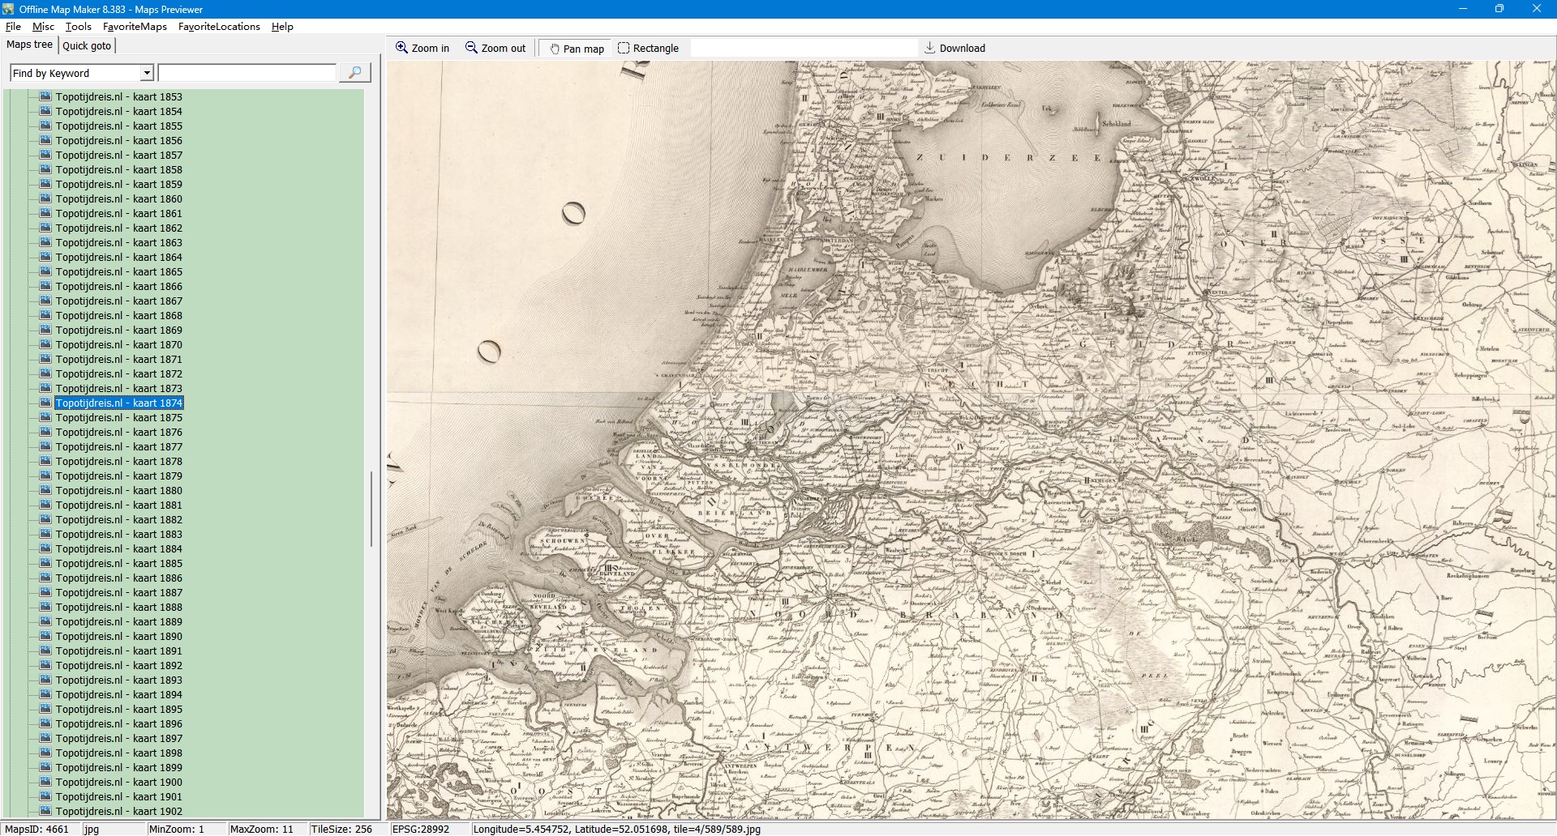Screen dimensions: 1557x836
Task: Activate the Rectangle selection tool
Action: point(624,48)
